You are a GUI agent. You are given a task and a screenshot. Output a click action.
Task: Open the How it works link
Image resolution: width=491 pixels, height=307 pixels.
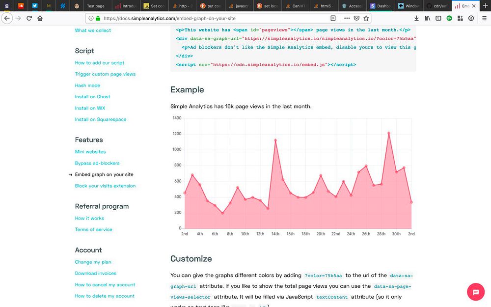[x=89, y=218]
